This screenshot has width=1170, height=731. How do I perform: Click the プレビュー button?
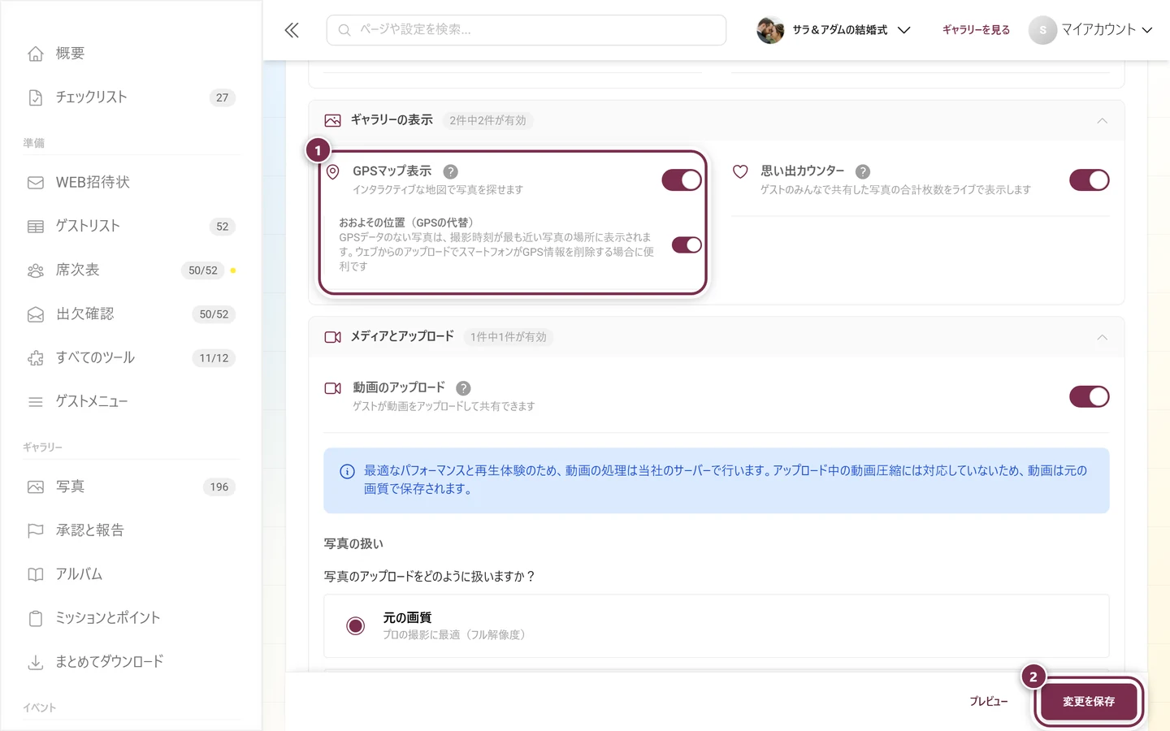(989, 702)
